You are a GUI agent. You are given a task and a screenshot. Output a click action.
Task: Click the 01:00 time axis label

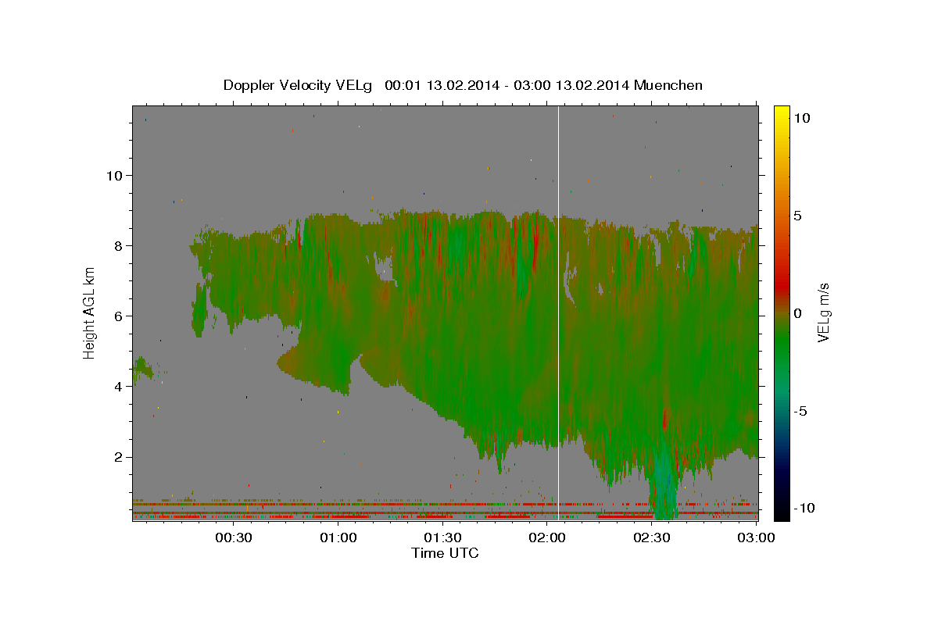(338, 537)
